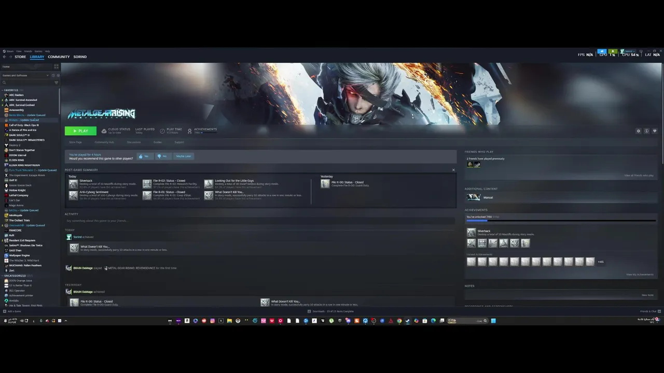
Task: Select Resident Evil Requiem in library list
Action: click(x=22, y=240)
